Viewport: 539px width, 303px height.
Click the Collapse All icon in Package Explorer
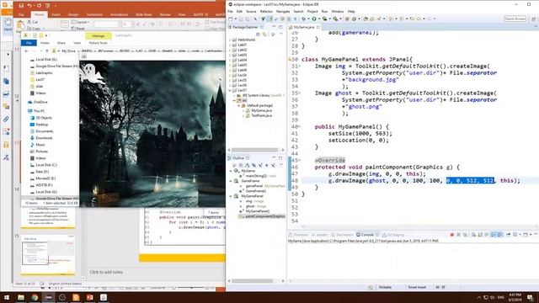259,34
